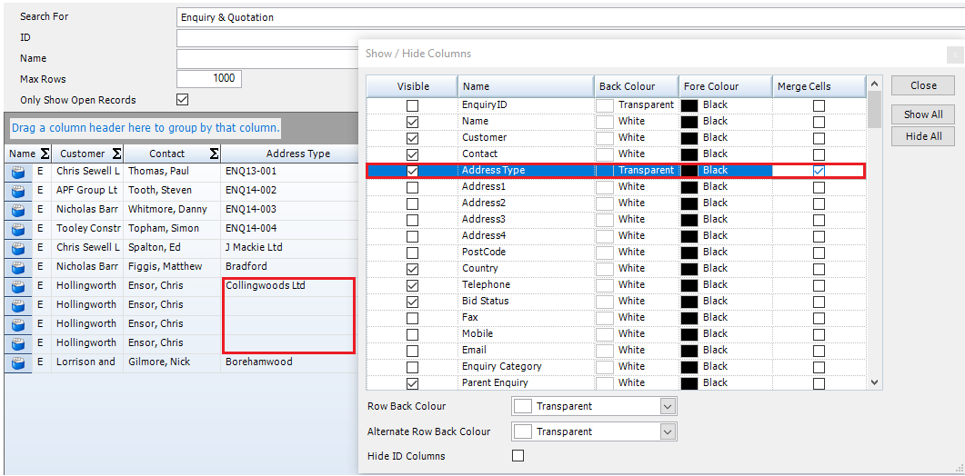
Task: Select customer cell Lorrison and
Action: (x=86, y=362)
